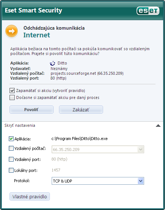The width and height of the screenshot is (165, 210).
Task: Click the ESET logo in the header
Action: 148,11
